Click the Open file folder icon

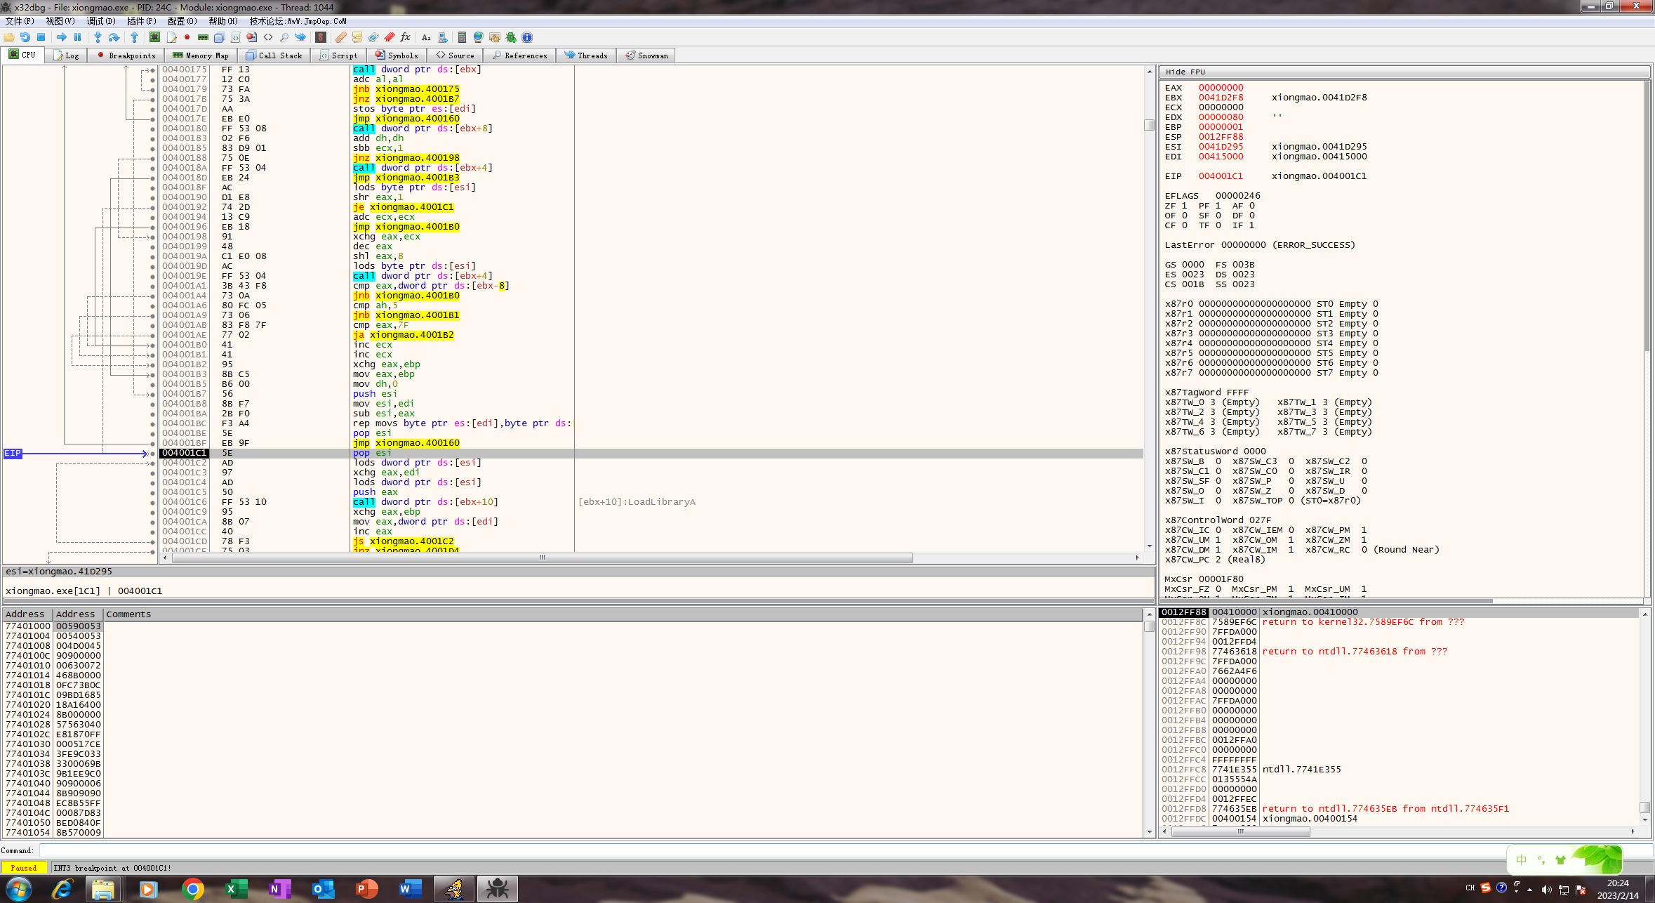pyautogui.click(x=9, y=37)
